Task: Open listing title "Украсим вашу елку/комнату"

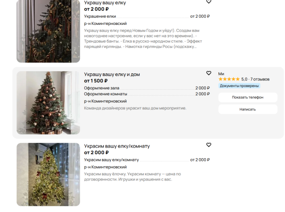Action: click(x=117, y=146)
